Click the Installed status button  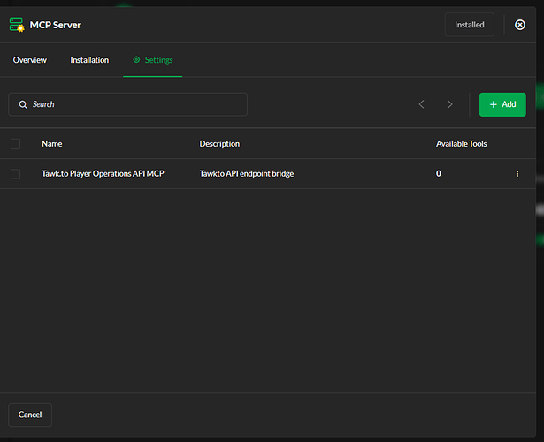click(469, 25)
